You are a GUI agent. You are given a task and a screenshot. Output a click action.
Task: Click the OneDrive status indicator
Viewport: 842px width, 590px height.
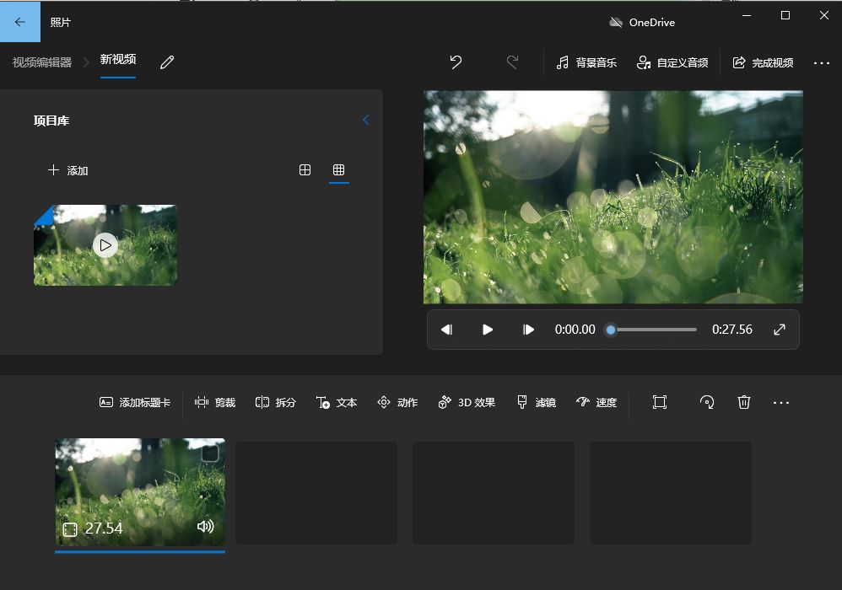point(642,23)
